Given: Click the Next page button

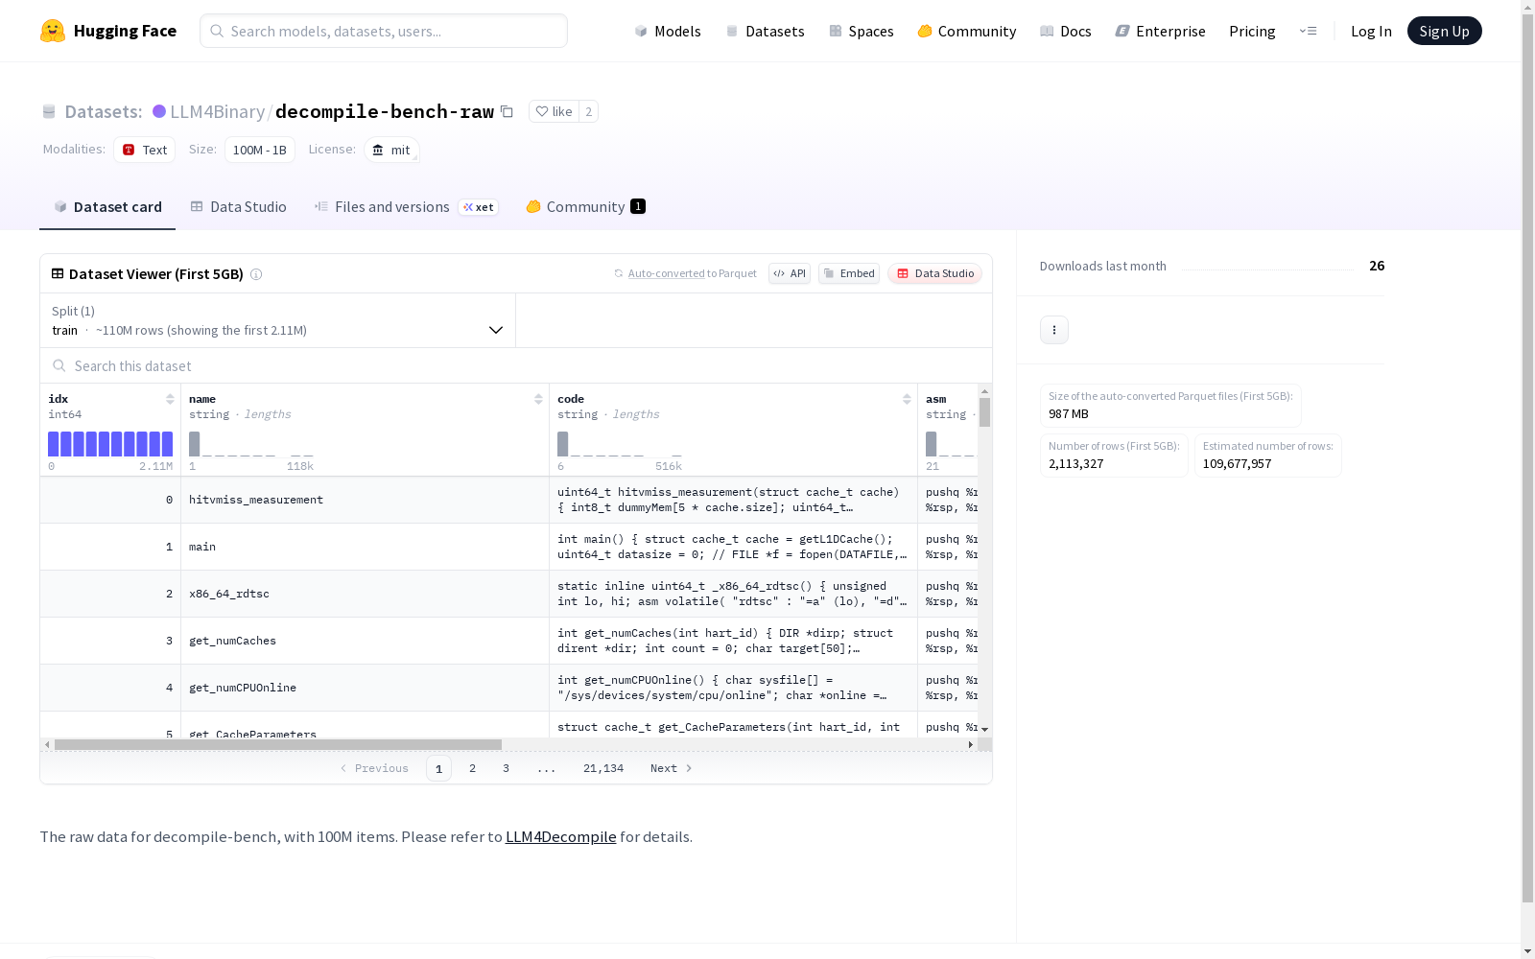Looking at the screenshot, I should (x=672, y=768).
